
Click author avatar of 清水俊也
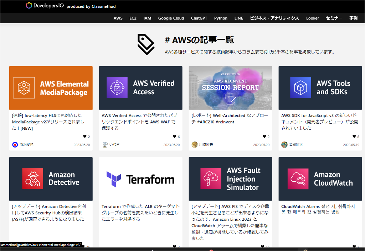15,145
